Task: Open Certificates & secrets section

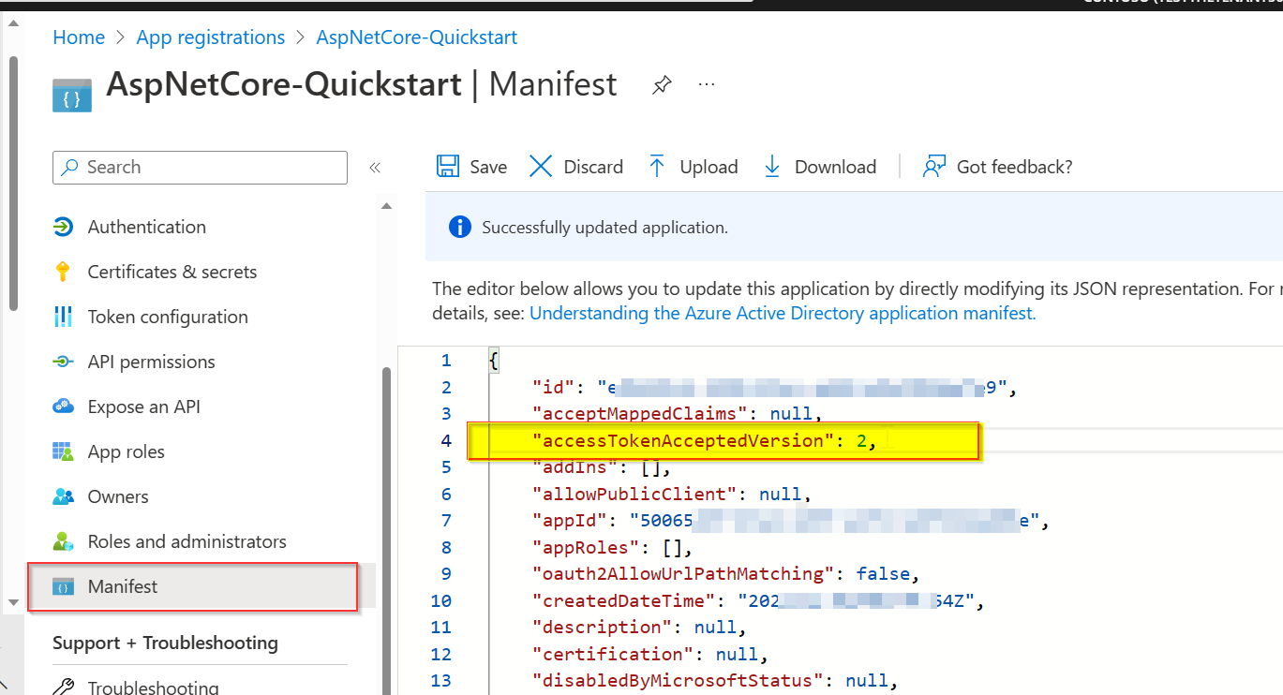Action: pyautogui.click(x=172, y=272)
